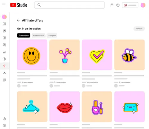Click the Create video button
149x129 pixels.
tap(130, 5)
